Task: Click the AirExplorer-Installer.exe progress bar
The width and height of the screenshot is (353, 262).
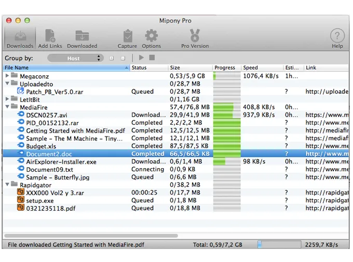Action: click(x=227, y=161)
